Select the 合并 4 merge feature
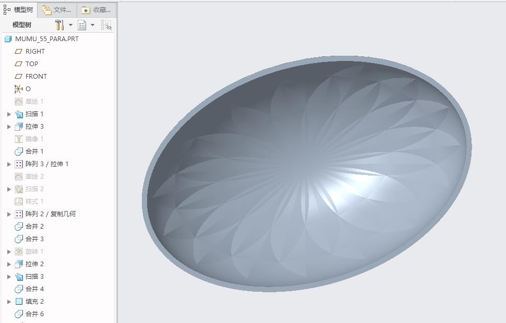The height and width of the screenshot is (323, 506). (x=34, y=289)
